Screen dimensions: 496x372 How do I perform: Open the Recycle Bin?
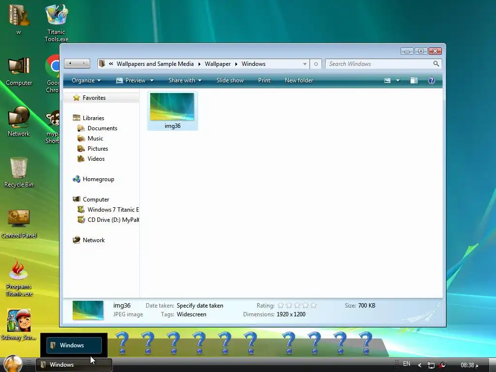pyautogui.click(x=19, y=172)
